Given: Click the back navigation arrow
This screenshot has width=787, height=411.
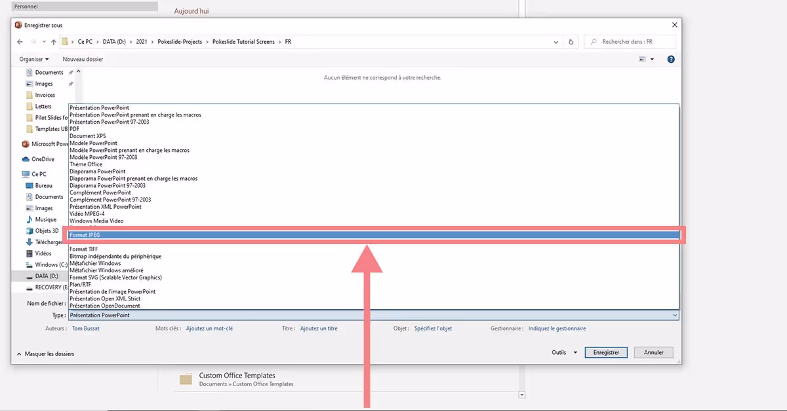Looking at the screenshot, I should pyautogui.click(x=20, y=41).
